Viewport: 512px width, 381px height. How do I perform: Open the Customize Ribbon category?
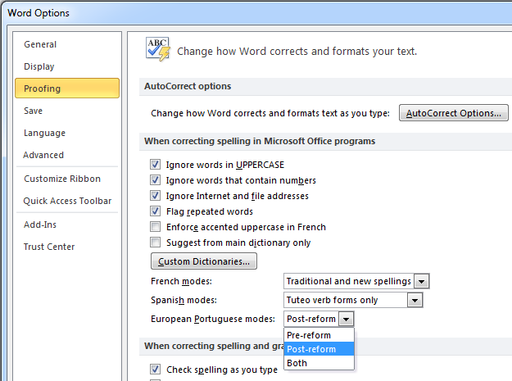pyautogui.click(x=62, y=179)
